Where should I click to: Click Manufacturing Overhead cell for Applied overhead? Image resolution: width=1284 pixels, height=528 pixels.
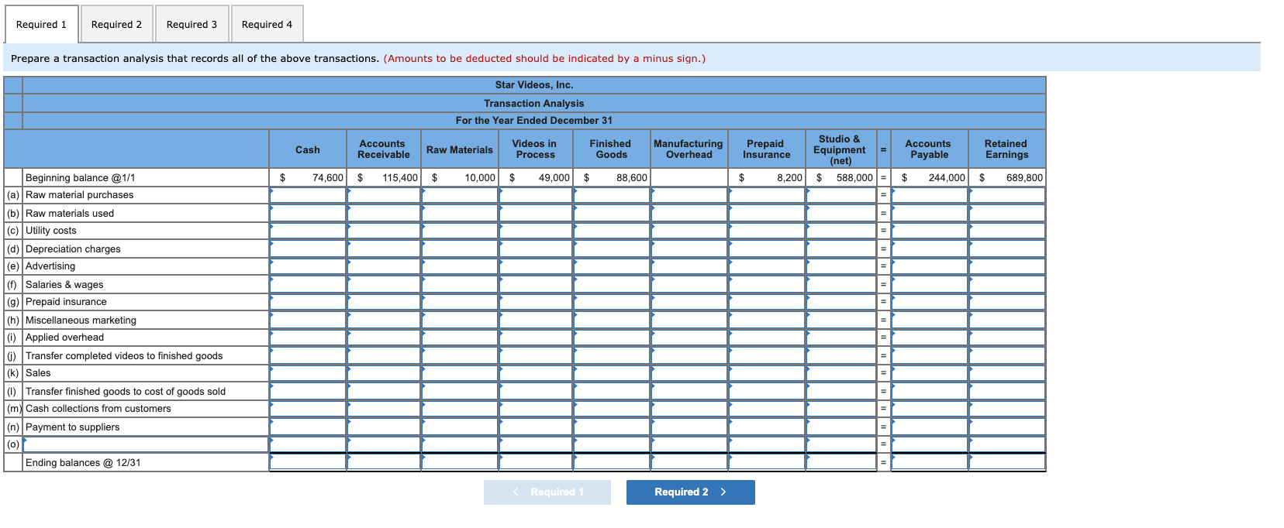pyautogui.click(x=689, y=338)
